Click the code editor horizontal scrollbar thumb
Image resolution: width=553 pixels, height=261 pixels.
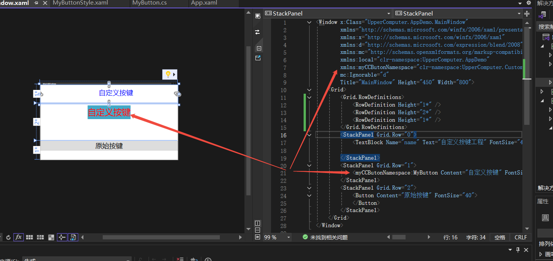click(399, 237)
